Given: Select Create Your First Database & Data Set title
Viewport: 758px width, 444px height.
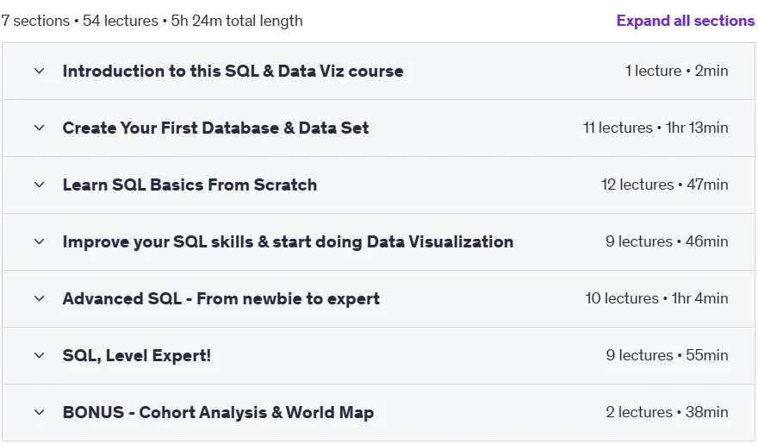Looking at the screenshot, I should click(215, 128).
